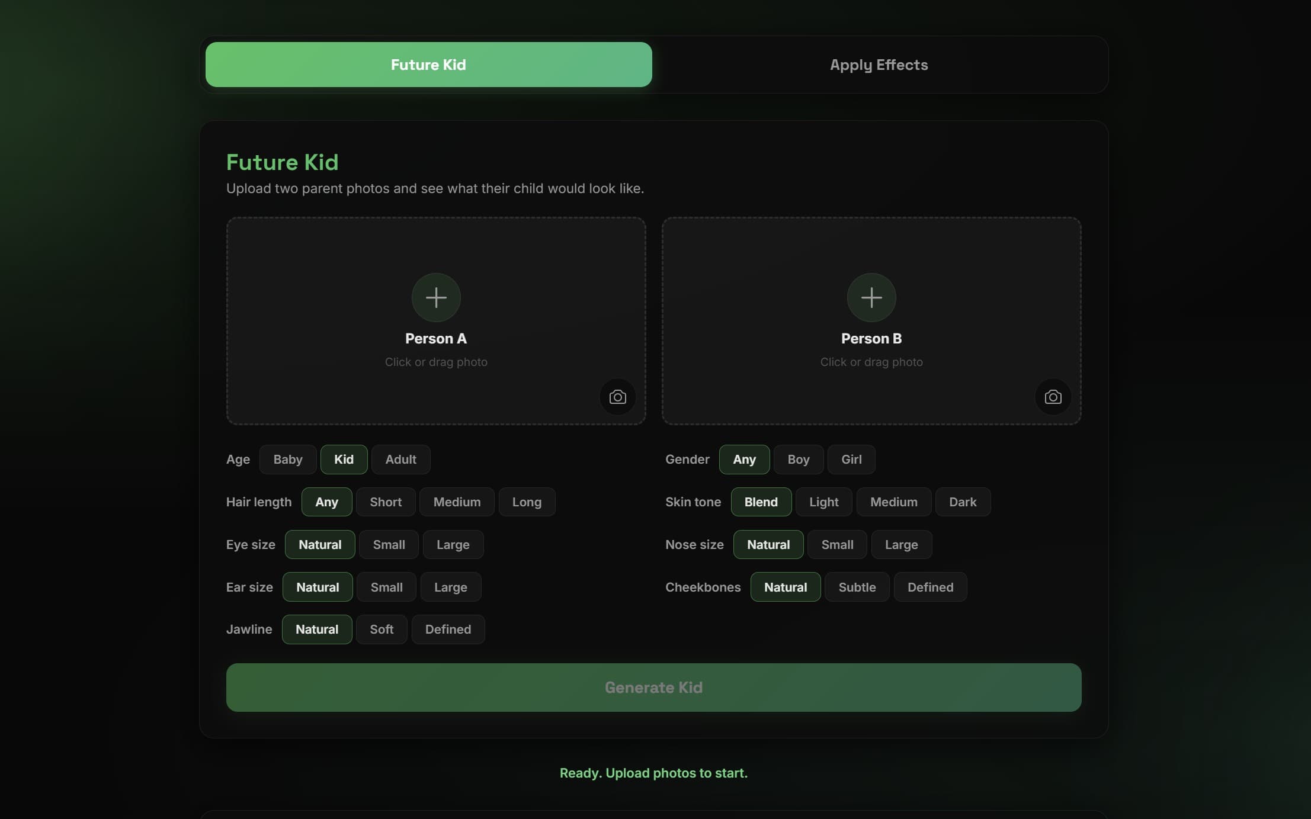Image resolution: width=1311 pixels, height=819 pixels.
Task: Choose Short hair length
Action: (386, 502)
